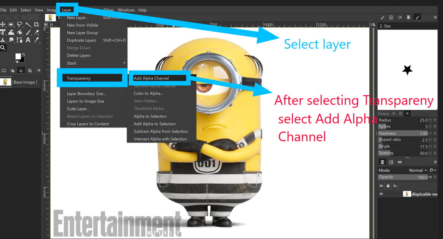Viewport: 443px width, 239px height.
Task: Open the Images dock tab
Action: pyautogui.click(x=30, y=70)
